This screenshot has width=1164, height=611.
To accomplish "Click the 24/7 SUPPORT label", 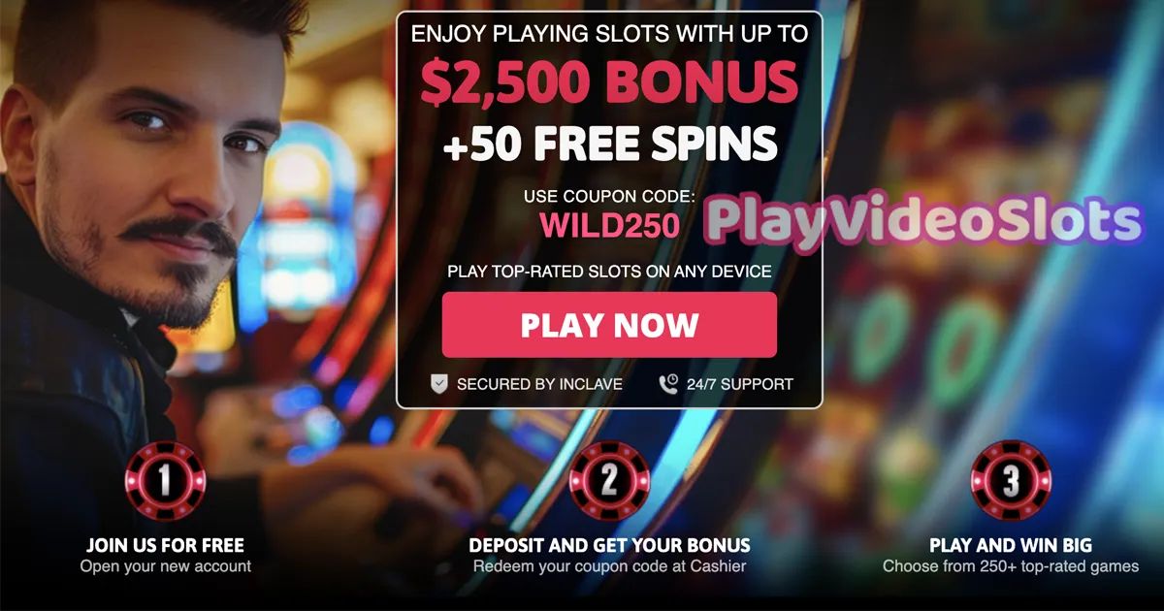I will (739, 384).
